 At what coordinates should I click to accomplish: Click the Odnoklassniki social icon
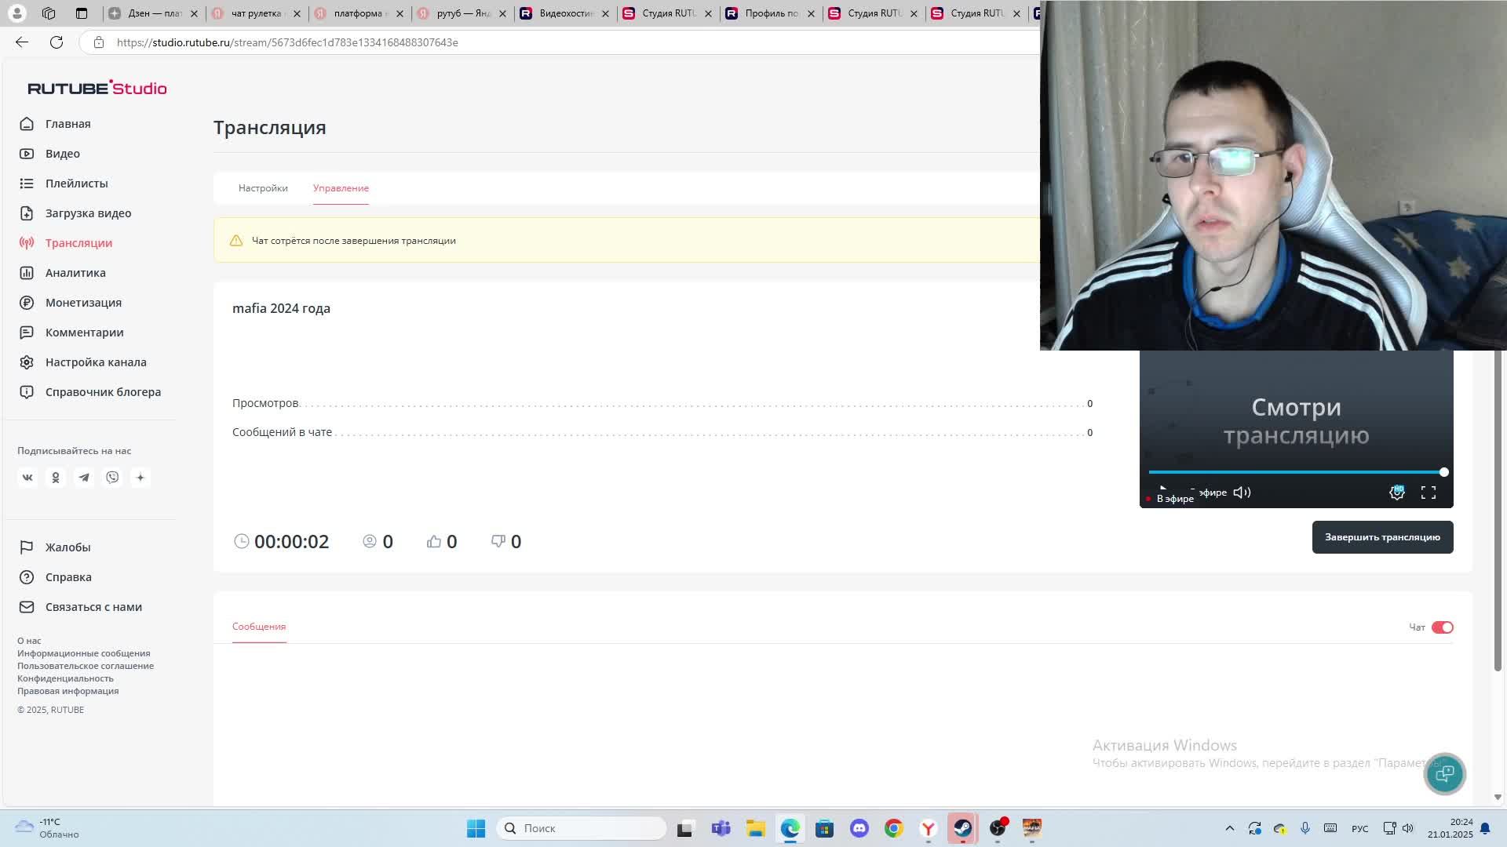click(x=56, y=478)
